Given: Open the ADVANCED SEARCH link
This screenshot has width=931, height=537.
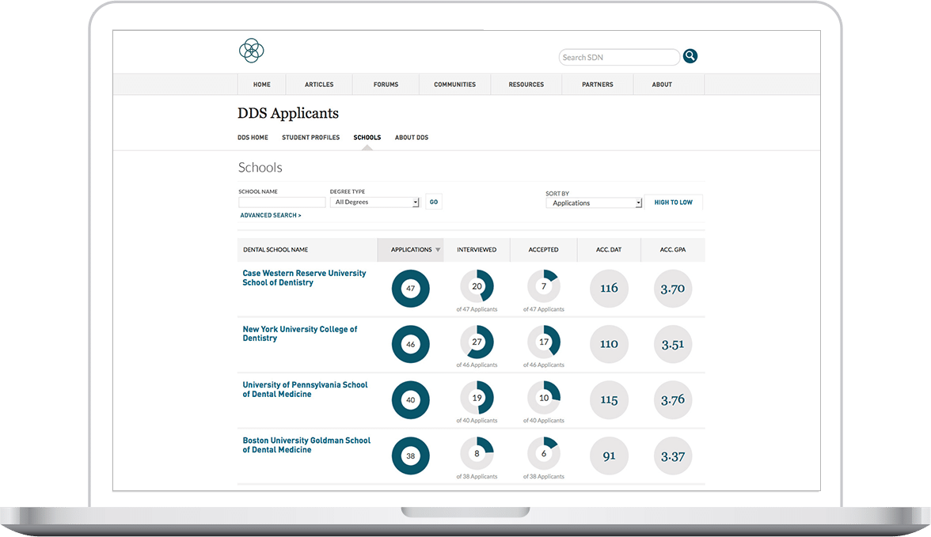Looking at the screenshot, I should [x=269, y=214].
